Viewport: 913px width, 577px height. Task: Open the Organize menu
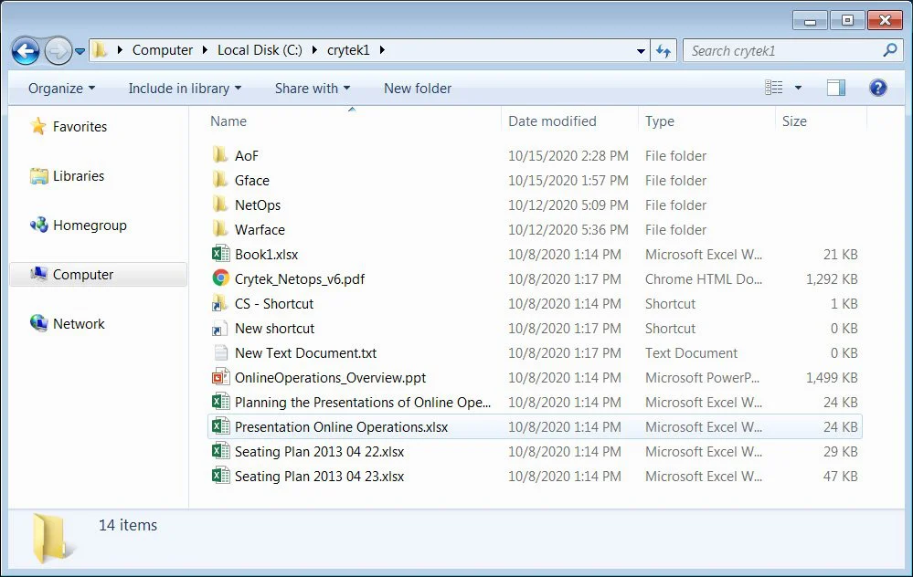(x=61, y=88)
